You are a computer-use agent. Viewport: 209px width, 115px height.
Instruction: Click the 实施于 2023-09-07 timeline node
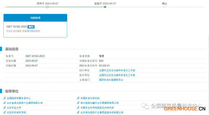[x=105, y=7]
